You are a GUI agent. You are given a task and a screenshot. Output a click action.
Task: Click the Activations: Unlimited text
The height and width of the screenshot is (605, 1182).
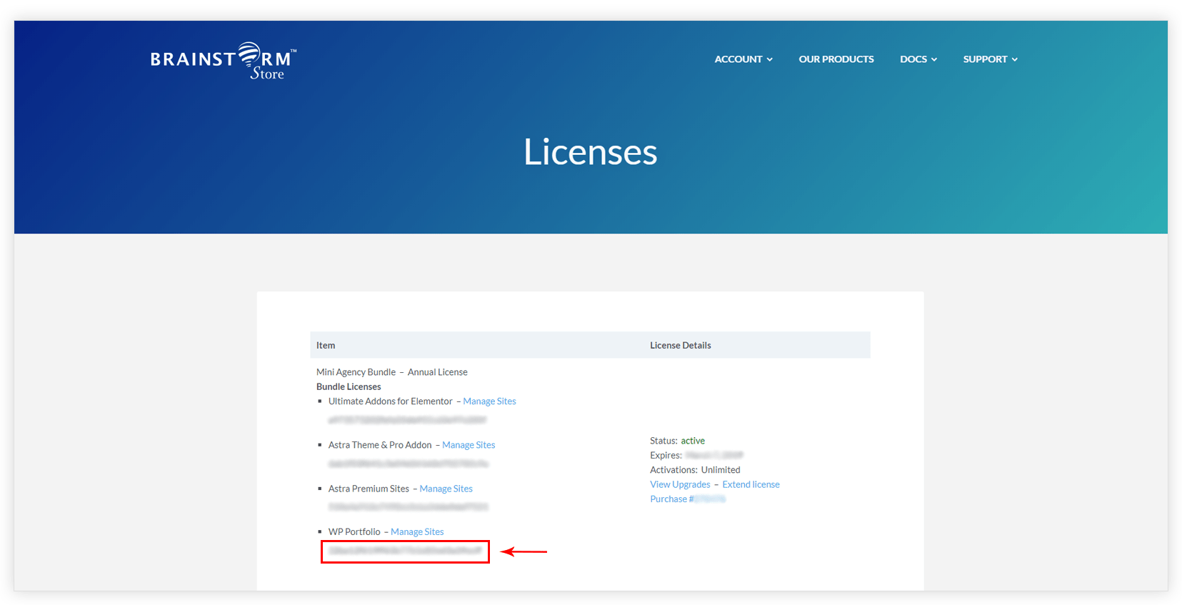695,470
